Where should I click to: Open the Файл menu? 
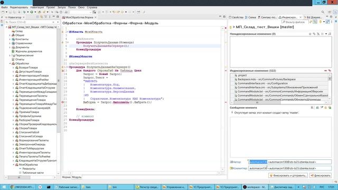pos(4,7)
